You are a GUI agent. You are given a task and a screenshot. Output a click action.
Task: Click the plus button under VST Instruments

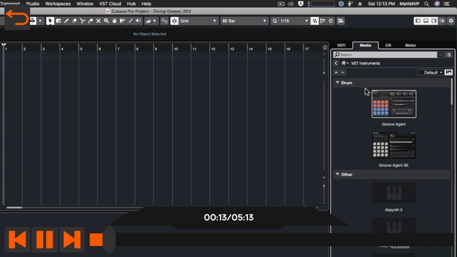[336, 72]
